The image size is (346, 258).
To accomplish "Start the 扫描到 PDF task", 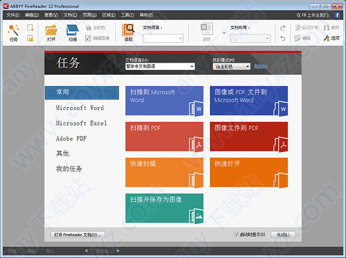I will [164, 136].
